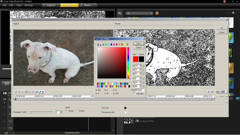Image resolution: width=240 pixels, height=135 pixels.
Task: Click the end keyframe diamond on the timeline
Action: [212, 99]
